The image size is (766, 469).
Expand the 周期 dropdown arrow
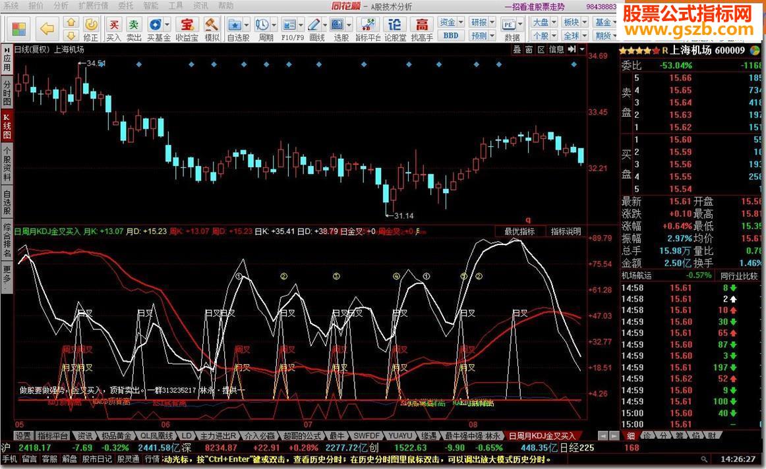coord(273,24)
